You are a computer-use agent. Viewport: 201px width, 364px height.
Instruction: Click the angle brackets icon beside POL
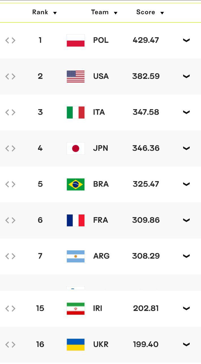10,40
